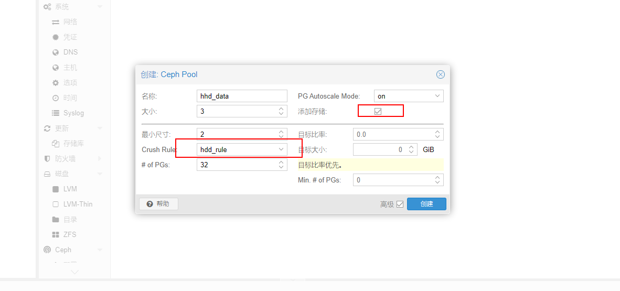This screenshot has width=620, height=291.
Task: Collapse the 磁盘 section arrow
Action: (100, 174)
